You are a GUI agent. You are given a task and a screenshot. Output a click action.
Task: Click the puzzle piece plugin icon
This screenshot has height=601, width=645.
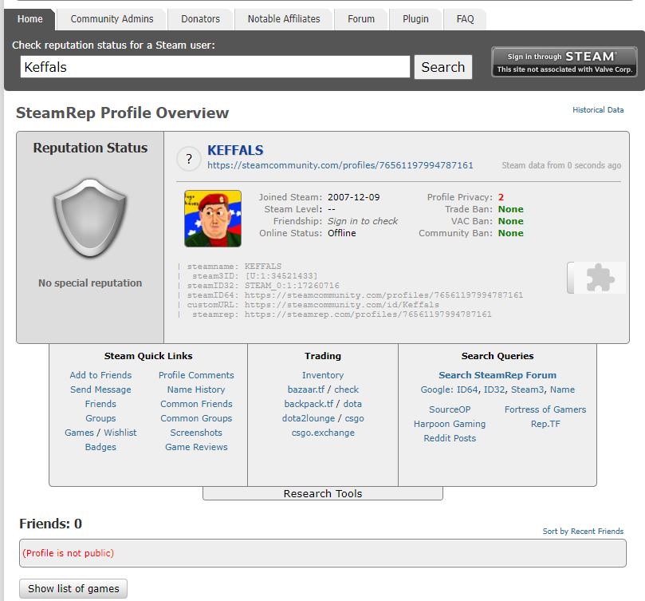[600, 278]
